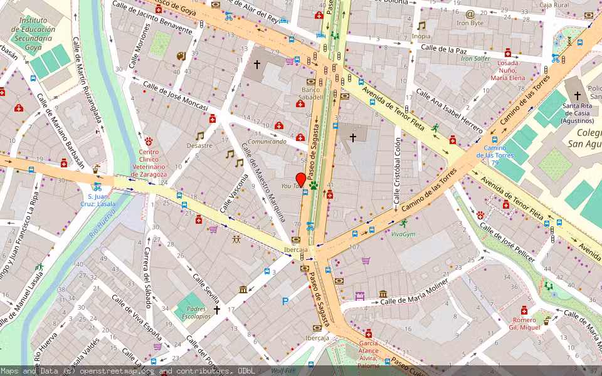The image size is (602, 376).
Task: Click the artist palette icon near Calle Moriones
Action: pos(180,56)
